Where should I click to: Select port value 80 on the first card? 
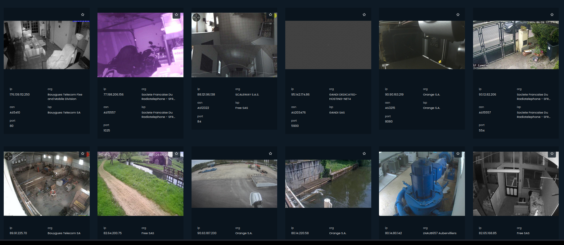(x=11, y=126)
